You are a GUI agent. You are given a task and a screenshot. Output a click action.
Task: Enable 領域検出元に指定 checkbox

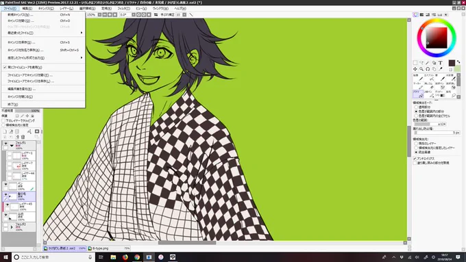click(x=3, y=125)
